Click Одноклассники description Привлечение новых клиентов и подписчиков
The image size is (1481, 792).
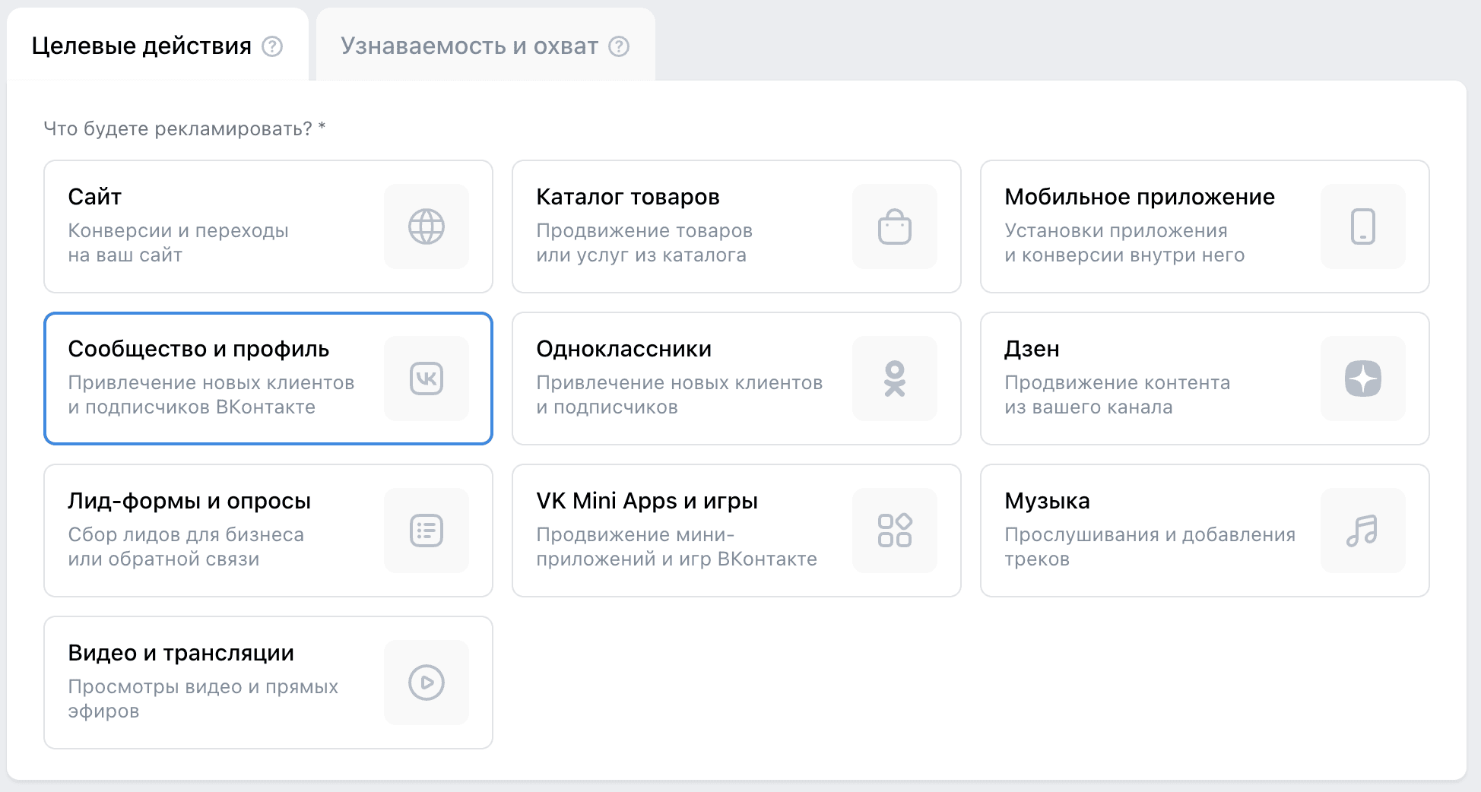pos(679,394)
